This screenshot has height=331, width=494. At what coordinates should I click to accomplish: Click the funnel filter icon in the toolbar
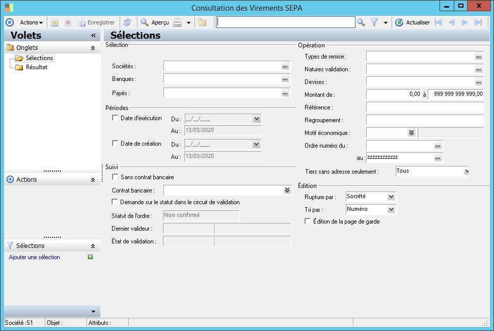tap(374, 22)
